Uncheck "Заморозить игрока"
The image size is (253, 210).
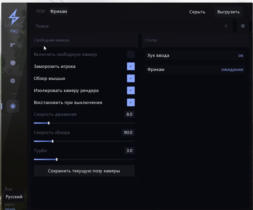pyautogui.click(x=131, y=66)
